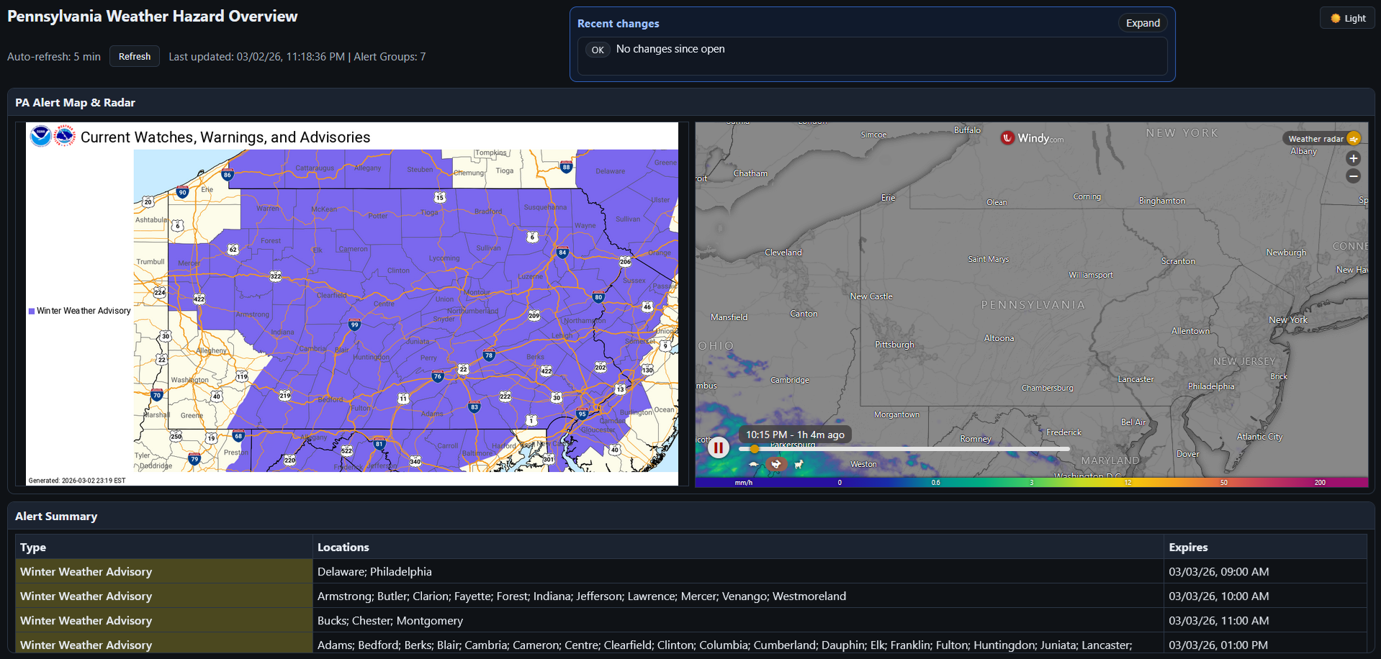Pause the radar animation playback
This screenshot has height=659, width=1381.
coord(718,448)
